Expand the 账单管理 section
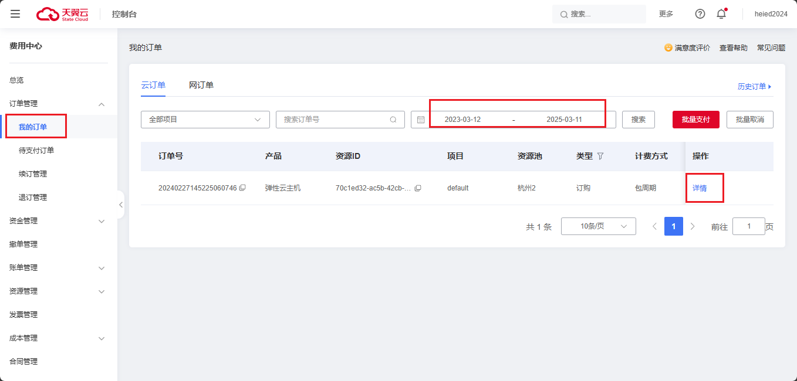This screenshot has height=381, width=797. [102, 268]
